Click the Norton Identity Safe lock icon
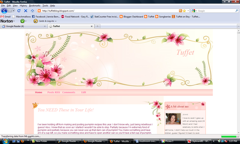The height and width of the screenshot is (144, 240). (36, 21)
